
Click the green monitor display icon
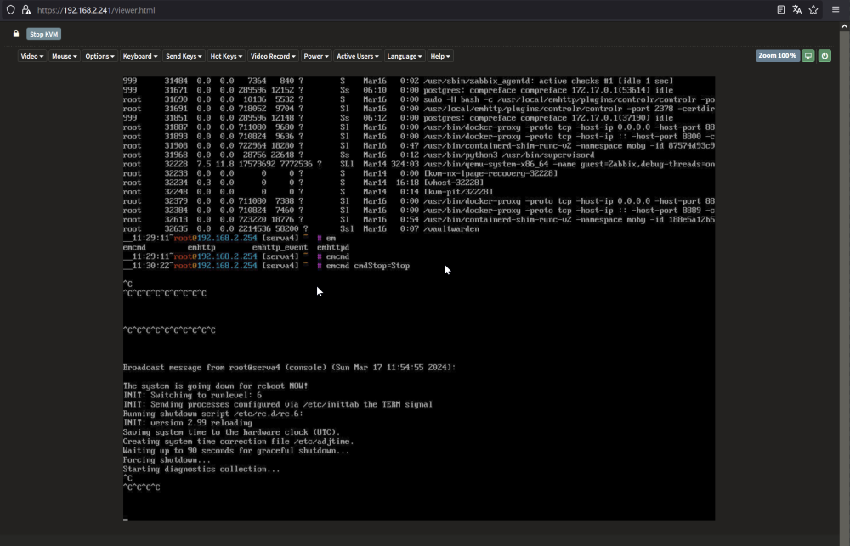(807, 56)
